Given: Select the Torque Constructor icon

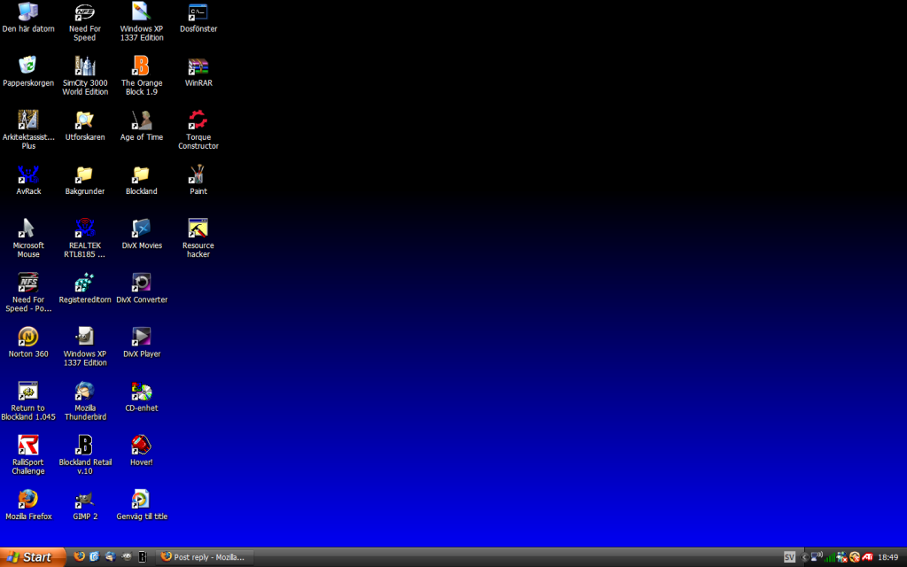Looking at the screenshot, I should [198, 120].
